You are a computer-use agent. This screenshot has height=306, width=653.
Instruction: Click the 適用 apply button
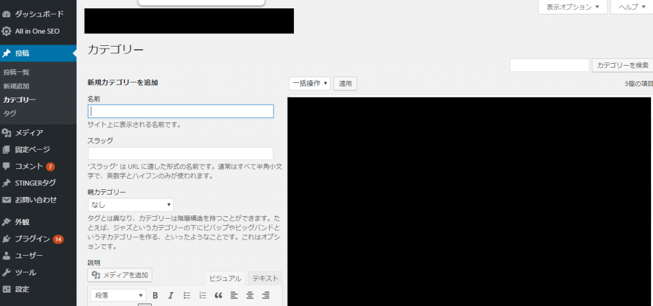[x=345, y=84]
